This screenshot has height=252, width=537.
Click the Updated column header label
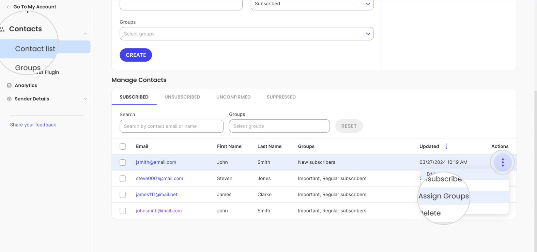[429, 146]
